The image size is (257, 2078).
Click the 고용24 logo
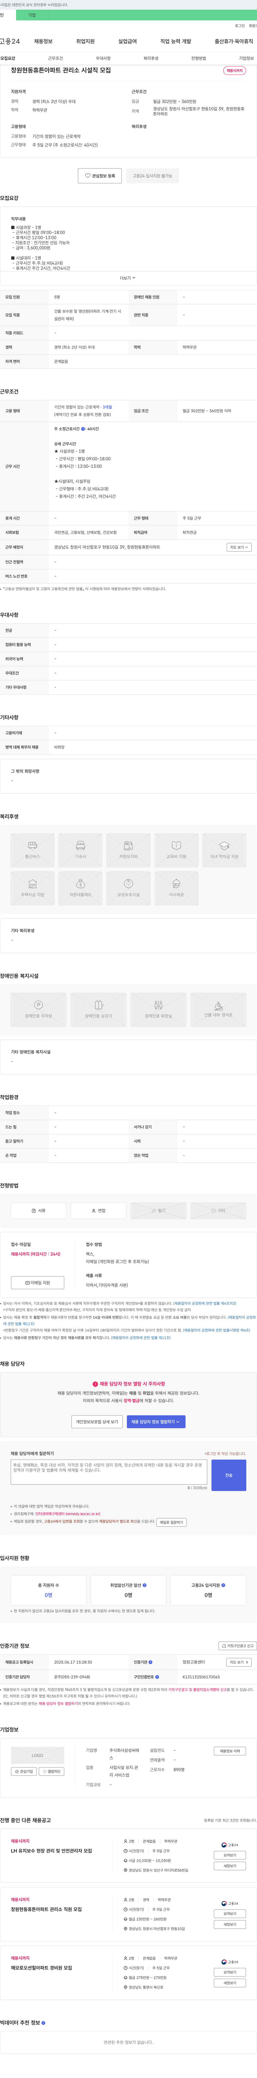(10, 41)
